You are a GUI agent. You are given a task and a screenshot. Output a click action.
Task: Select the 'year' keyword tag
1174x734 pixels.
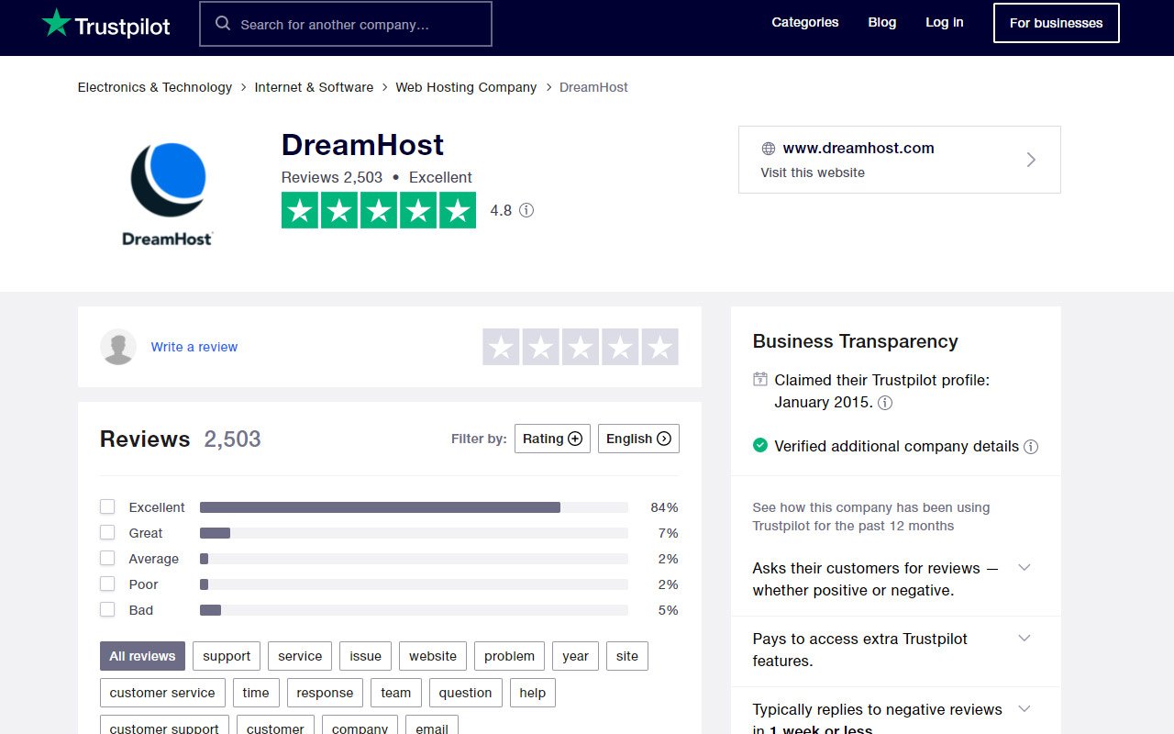coord(575,656)
